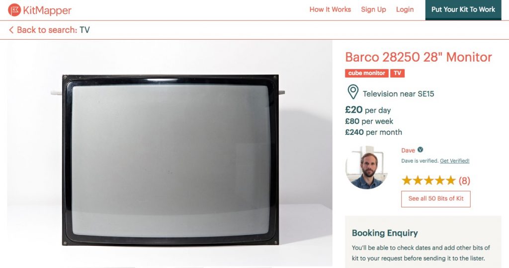This screenshot has width=509, height=268.
Task: Click the Get Verified! link
Action: [454, 161]
